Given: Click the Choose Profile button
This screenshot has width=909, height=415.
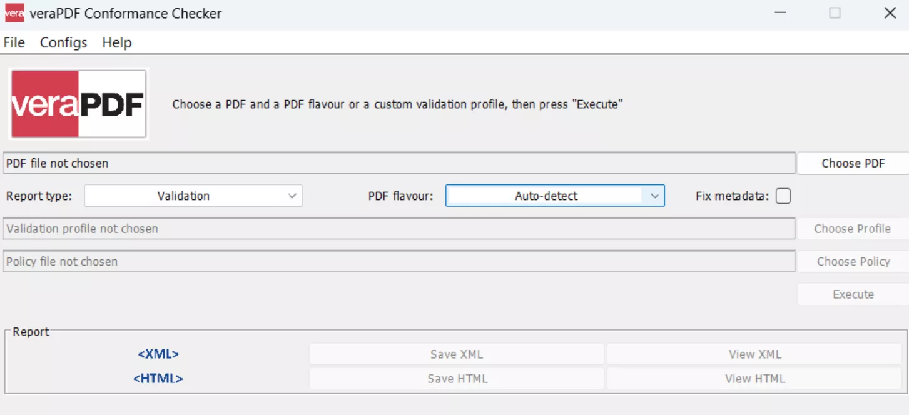Looking at the screenshot, I should [x=853, y=229].
